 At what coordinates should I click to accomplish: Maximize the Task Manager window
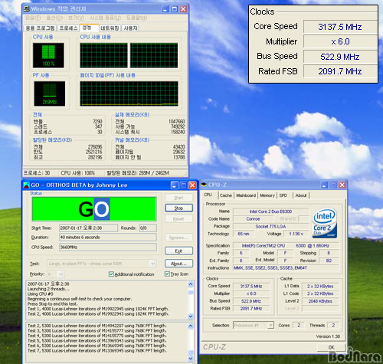(175, 9)
